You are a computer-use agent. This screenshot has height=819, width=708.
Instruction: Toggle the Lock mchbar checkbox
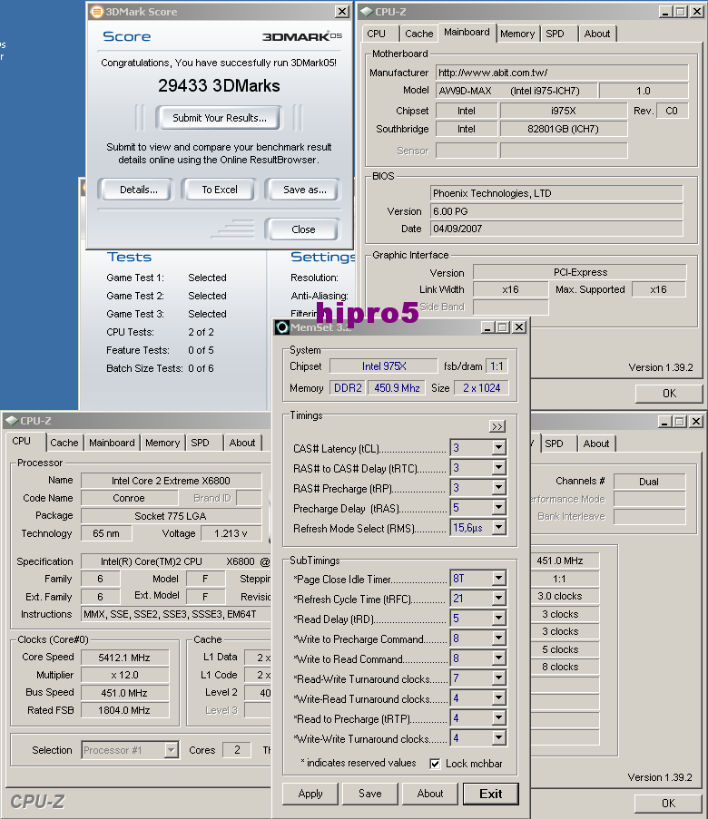point(435,764)
